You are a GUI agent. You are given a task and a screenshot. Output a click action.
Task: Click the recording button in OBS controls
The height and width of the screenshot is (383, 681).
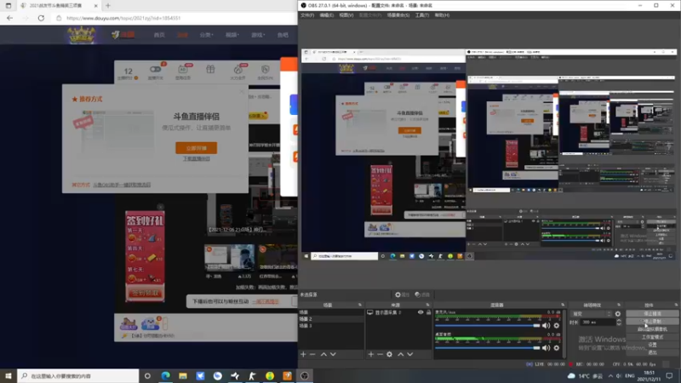click(652, 322)
